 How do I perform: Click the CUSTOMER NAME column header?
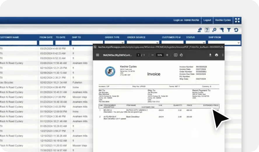click(9, 37)
